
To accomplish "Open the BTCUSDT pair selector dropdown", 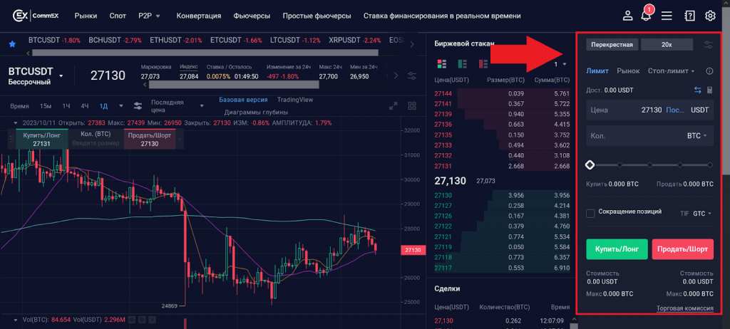I will coord(61,75).
